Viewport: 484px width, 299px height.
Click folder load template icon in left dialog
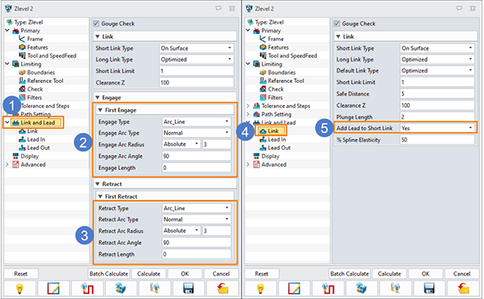pyautogui.click(x=222, y=289)
